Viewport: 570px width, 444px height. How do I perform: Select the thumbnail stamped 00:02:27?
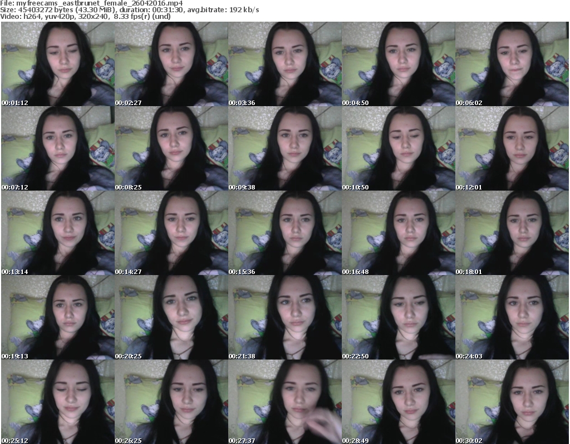point(171,64)
